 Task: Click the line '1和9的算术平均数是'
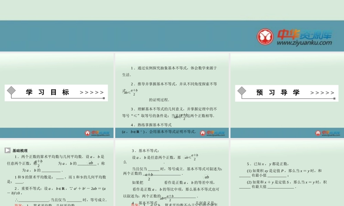pyautogui.click(x=60, y=177)
